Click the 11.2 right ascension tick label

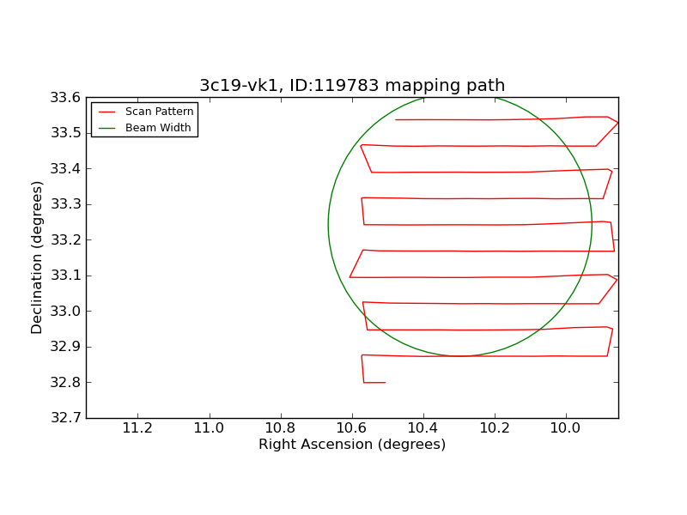click(137, 427)
